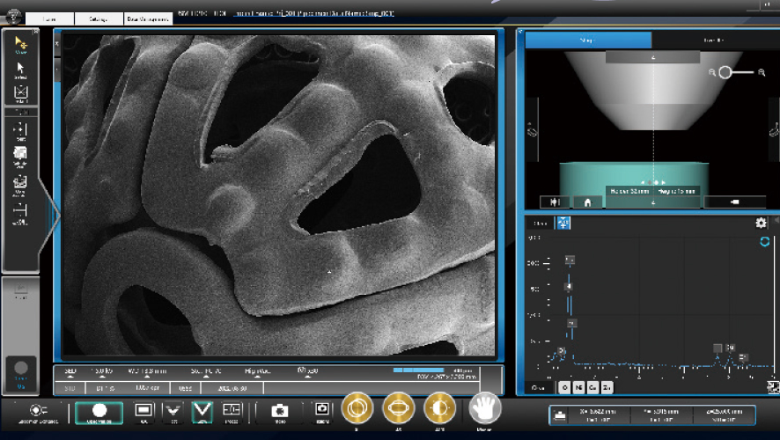Open the magnification x90 dropdown
The width and height of the screenshot is (780, 440).
308,376
